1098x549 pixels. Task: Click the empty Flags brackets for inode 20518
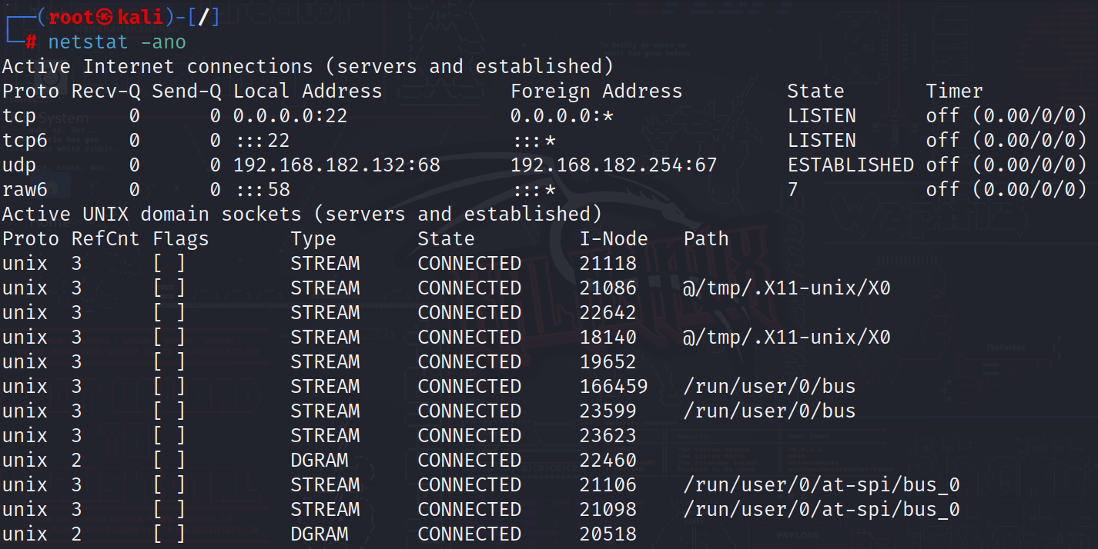point(169,534)
